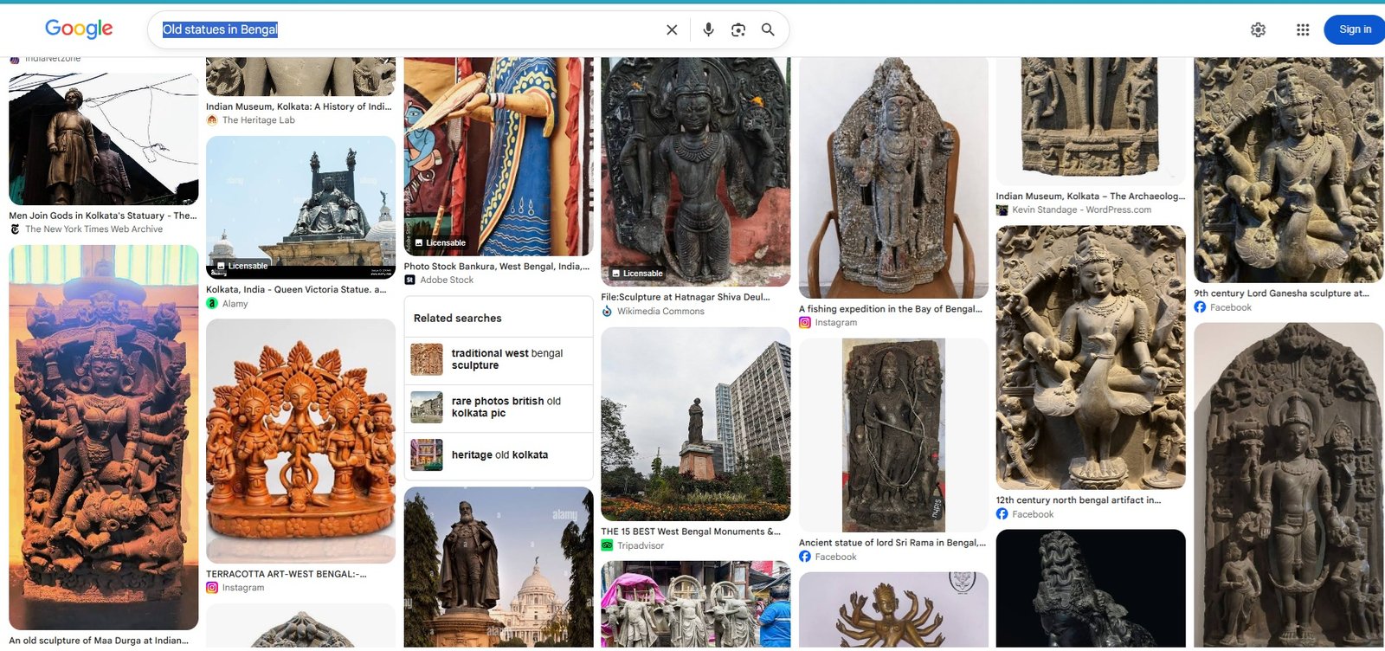Run search with the magnifying glass icon
The image size is (1385, 651).
pyautogui.click(x=768, y=29)
